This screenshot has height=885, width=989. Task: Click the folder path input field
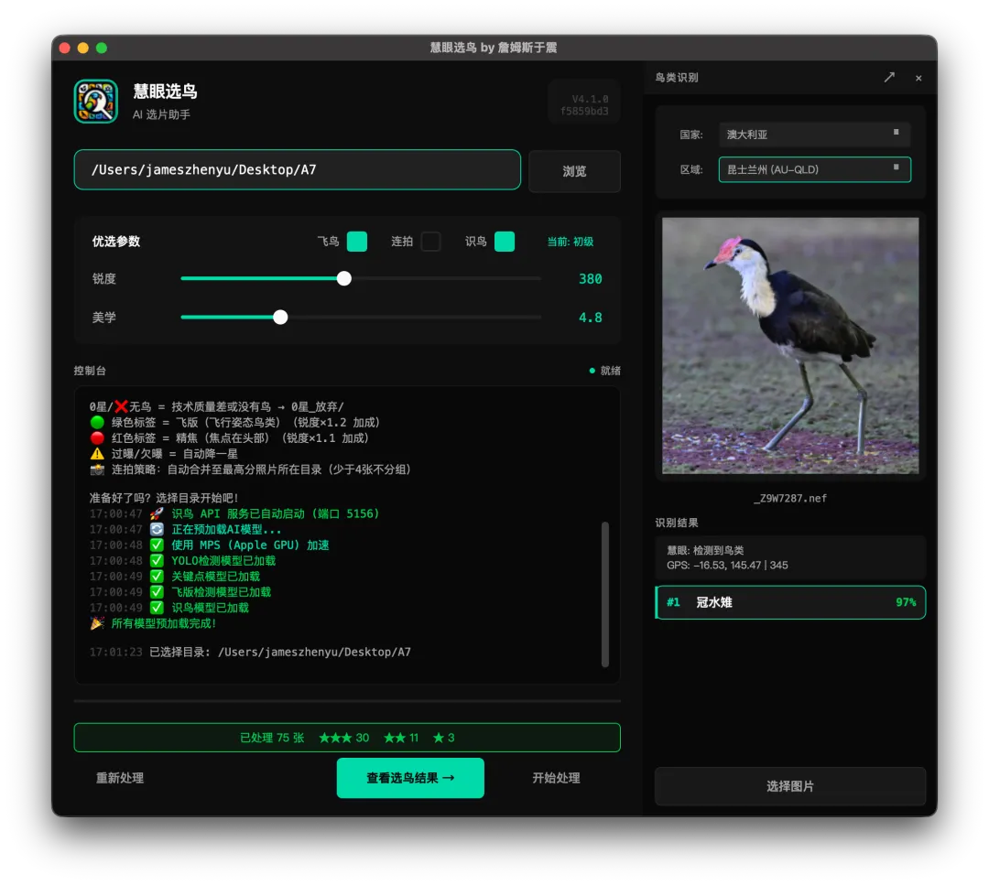tap(297, 169)
